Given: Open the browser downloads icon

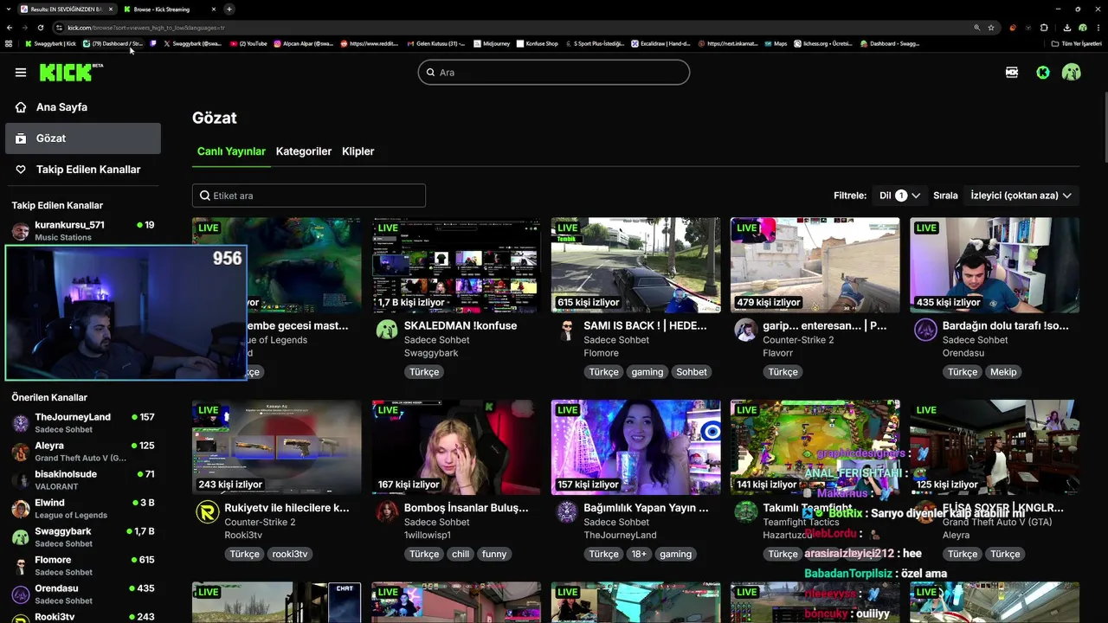Looking at the screenshot, I should pyautogui.click(x=1066, y=28).
